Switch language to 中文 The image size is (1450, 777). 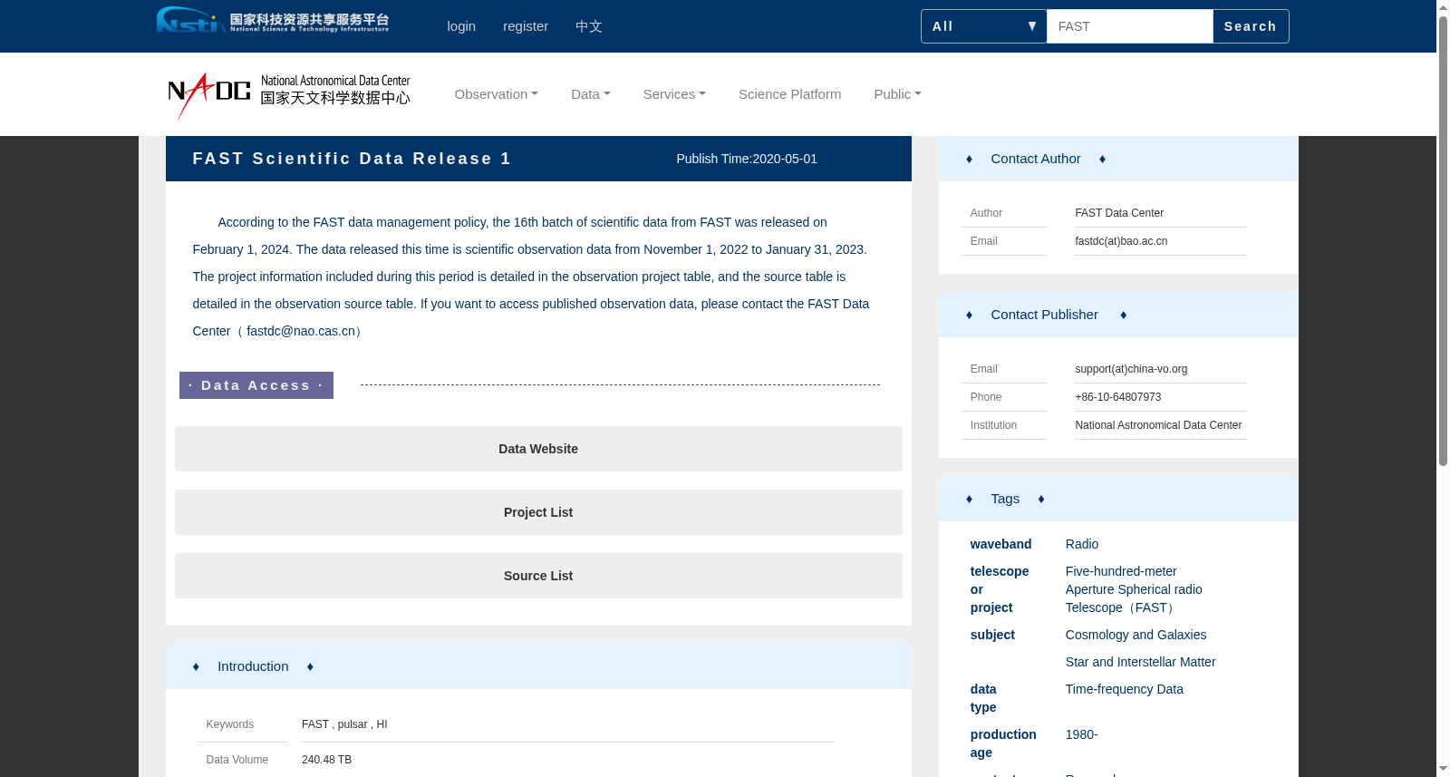pyautogui.click(x=589, y=26)
